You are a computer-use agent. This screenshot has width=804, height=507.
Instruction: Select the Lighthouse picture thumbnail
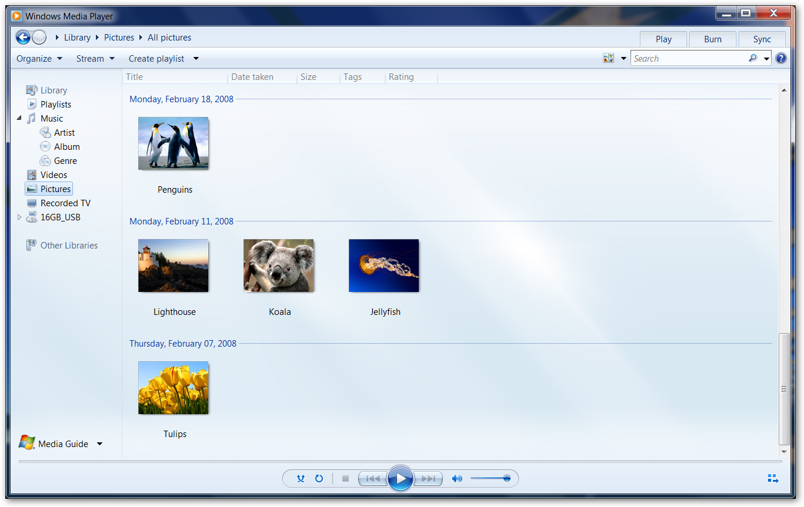(173, 266)
